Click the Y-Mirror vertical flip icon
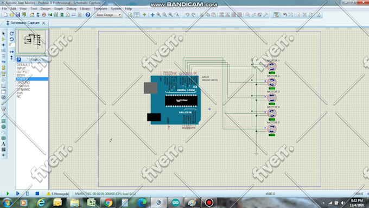This screenshot has height=208, width=369. point(11,57)
